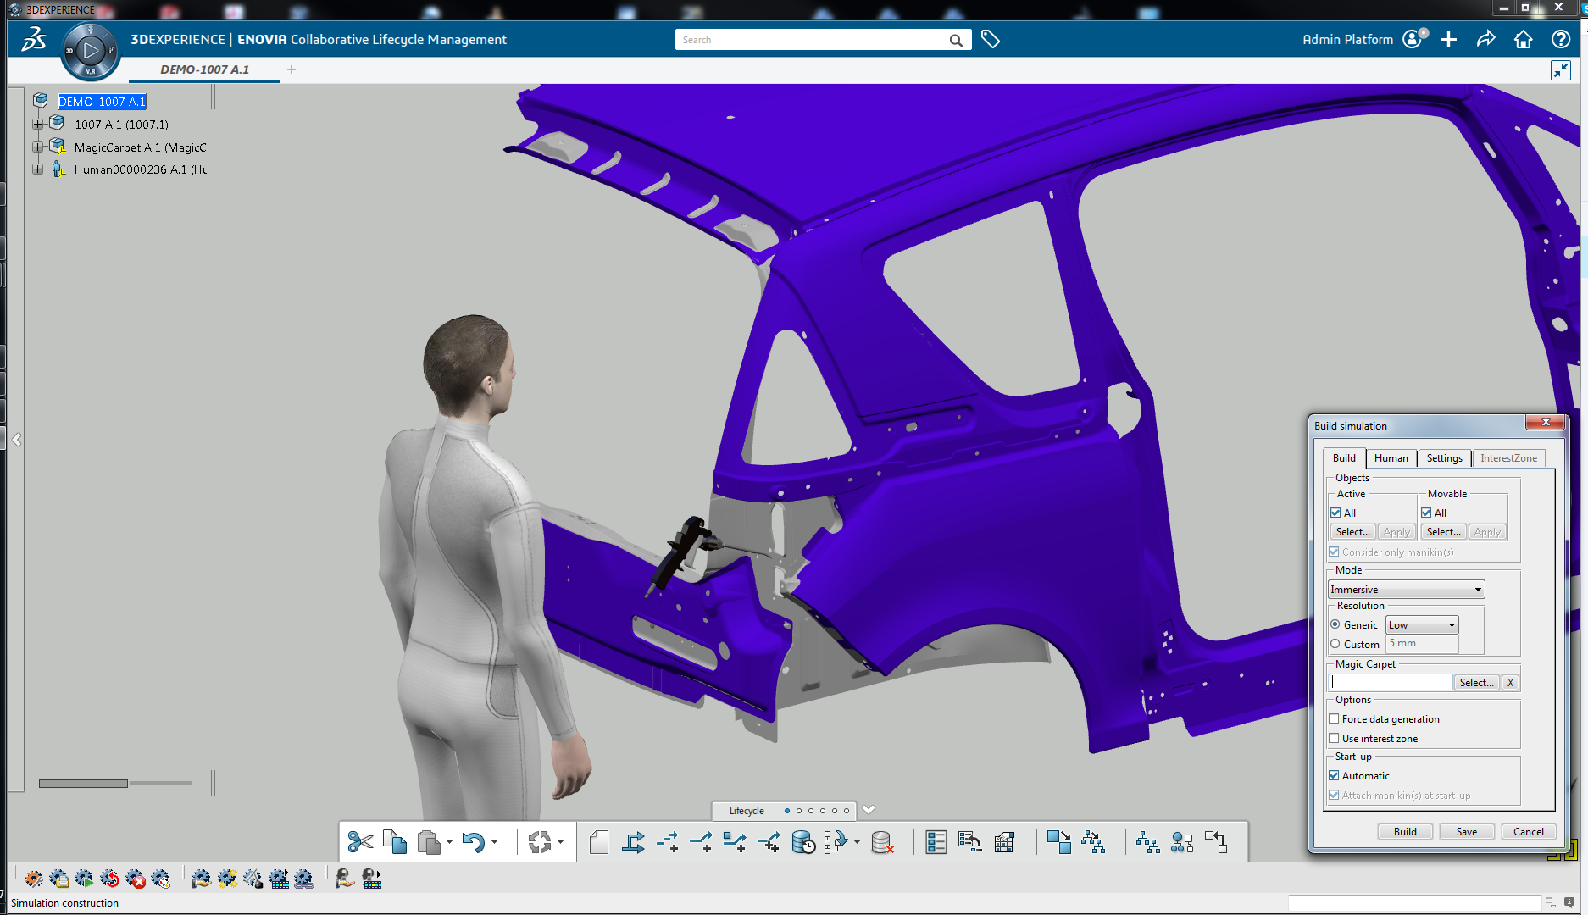Click the tag icon beside search

(990, 40)
